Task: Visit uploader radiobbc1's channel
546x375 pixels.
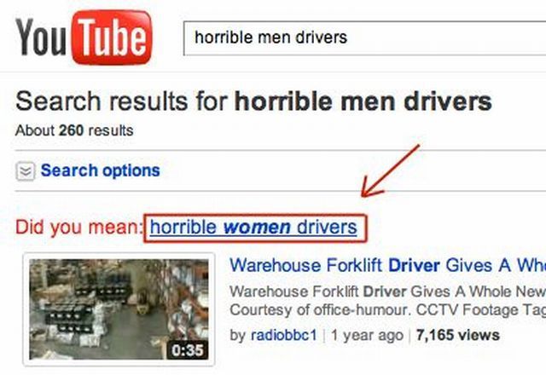Action: (x=284, y=335)
